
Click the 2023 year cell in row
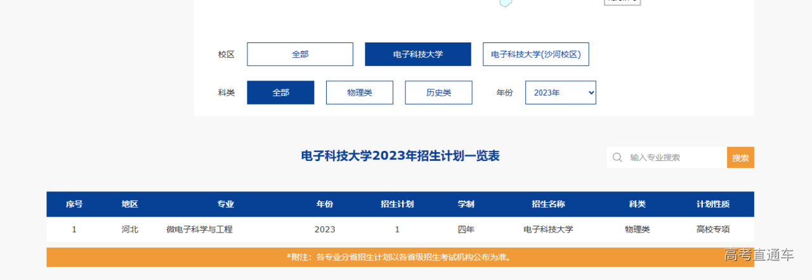(325, 229)
